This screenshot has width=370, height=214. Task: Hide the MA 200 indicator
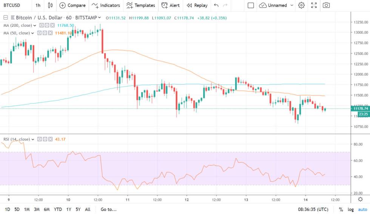41,25
